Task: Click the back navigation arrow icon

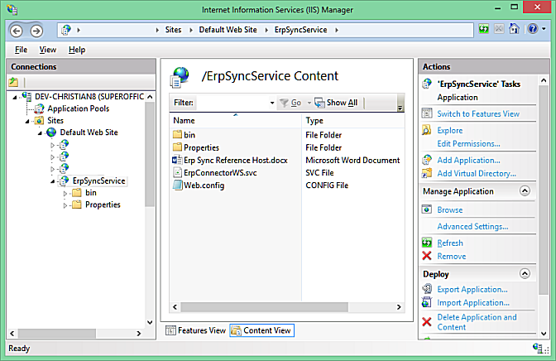Action: pos(17,31)
